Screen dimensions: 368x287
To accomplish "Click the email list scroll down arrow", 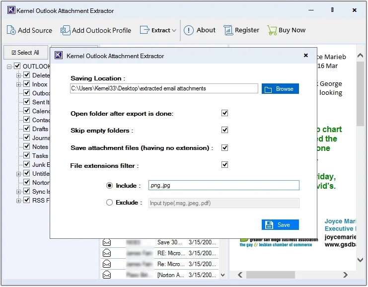I will tap(222, 275).
